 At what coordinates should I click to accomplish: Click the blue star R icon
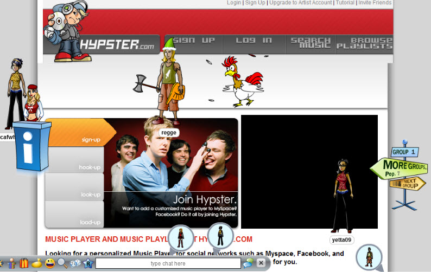[88, 263]
